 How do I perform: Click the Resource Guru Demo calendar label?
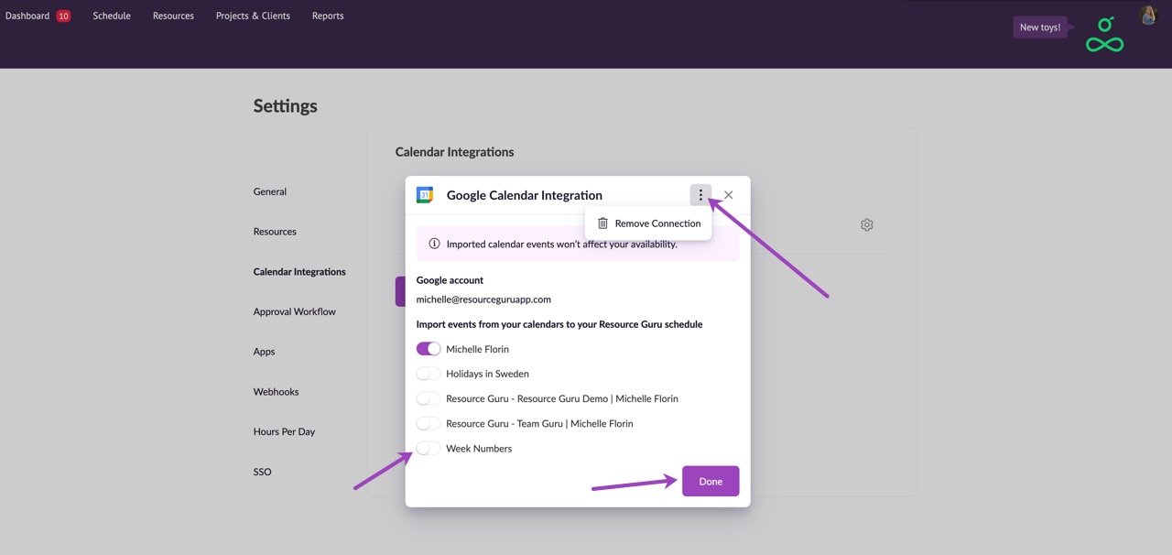pos(562,398)
